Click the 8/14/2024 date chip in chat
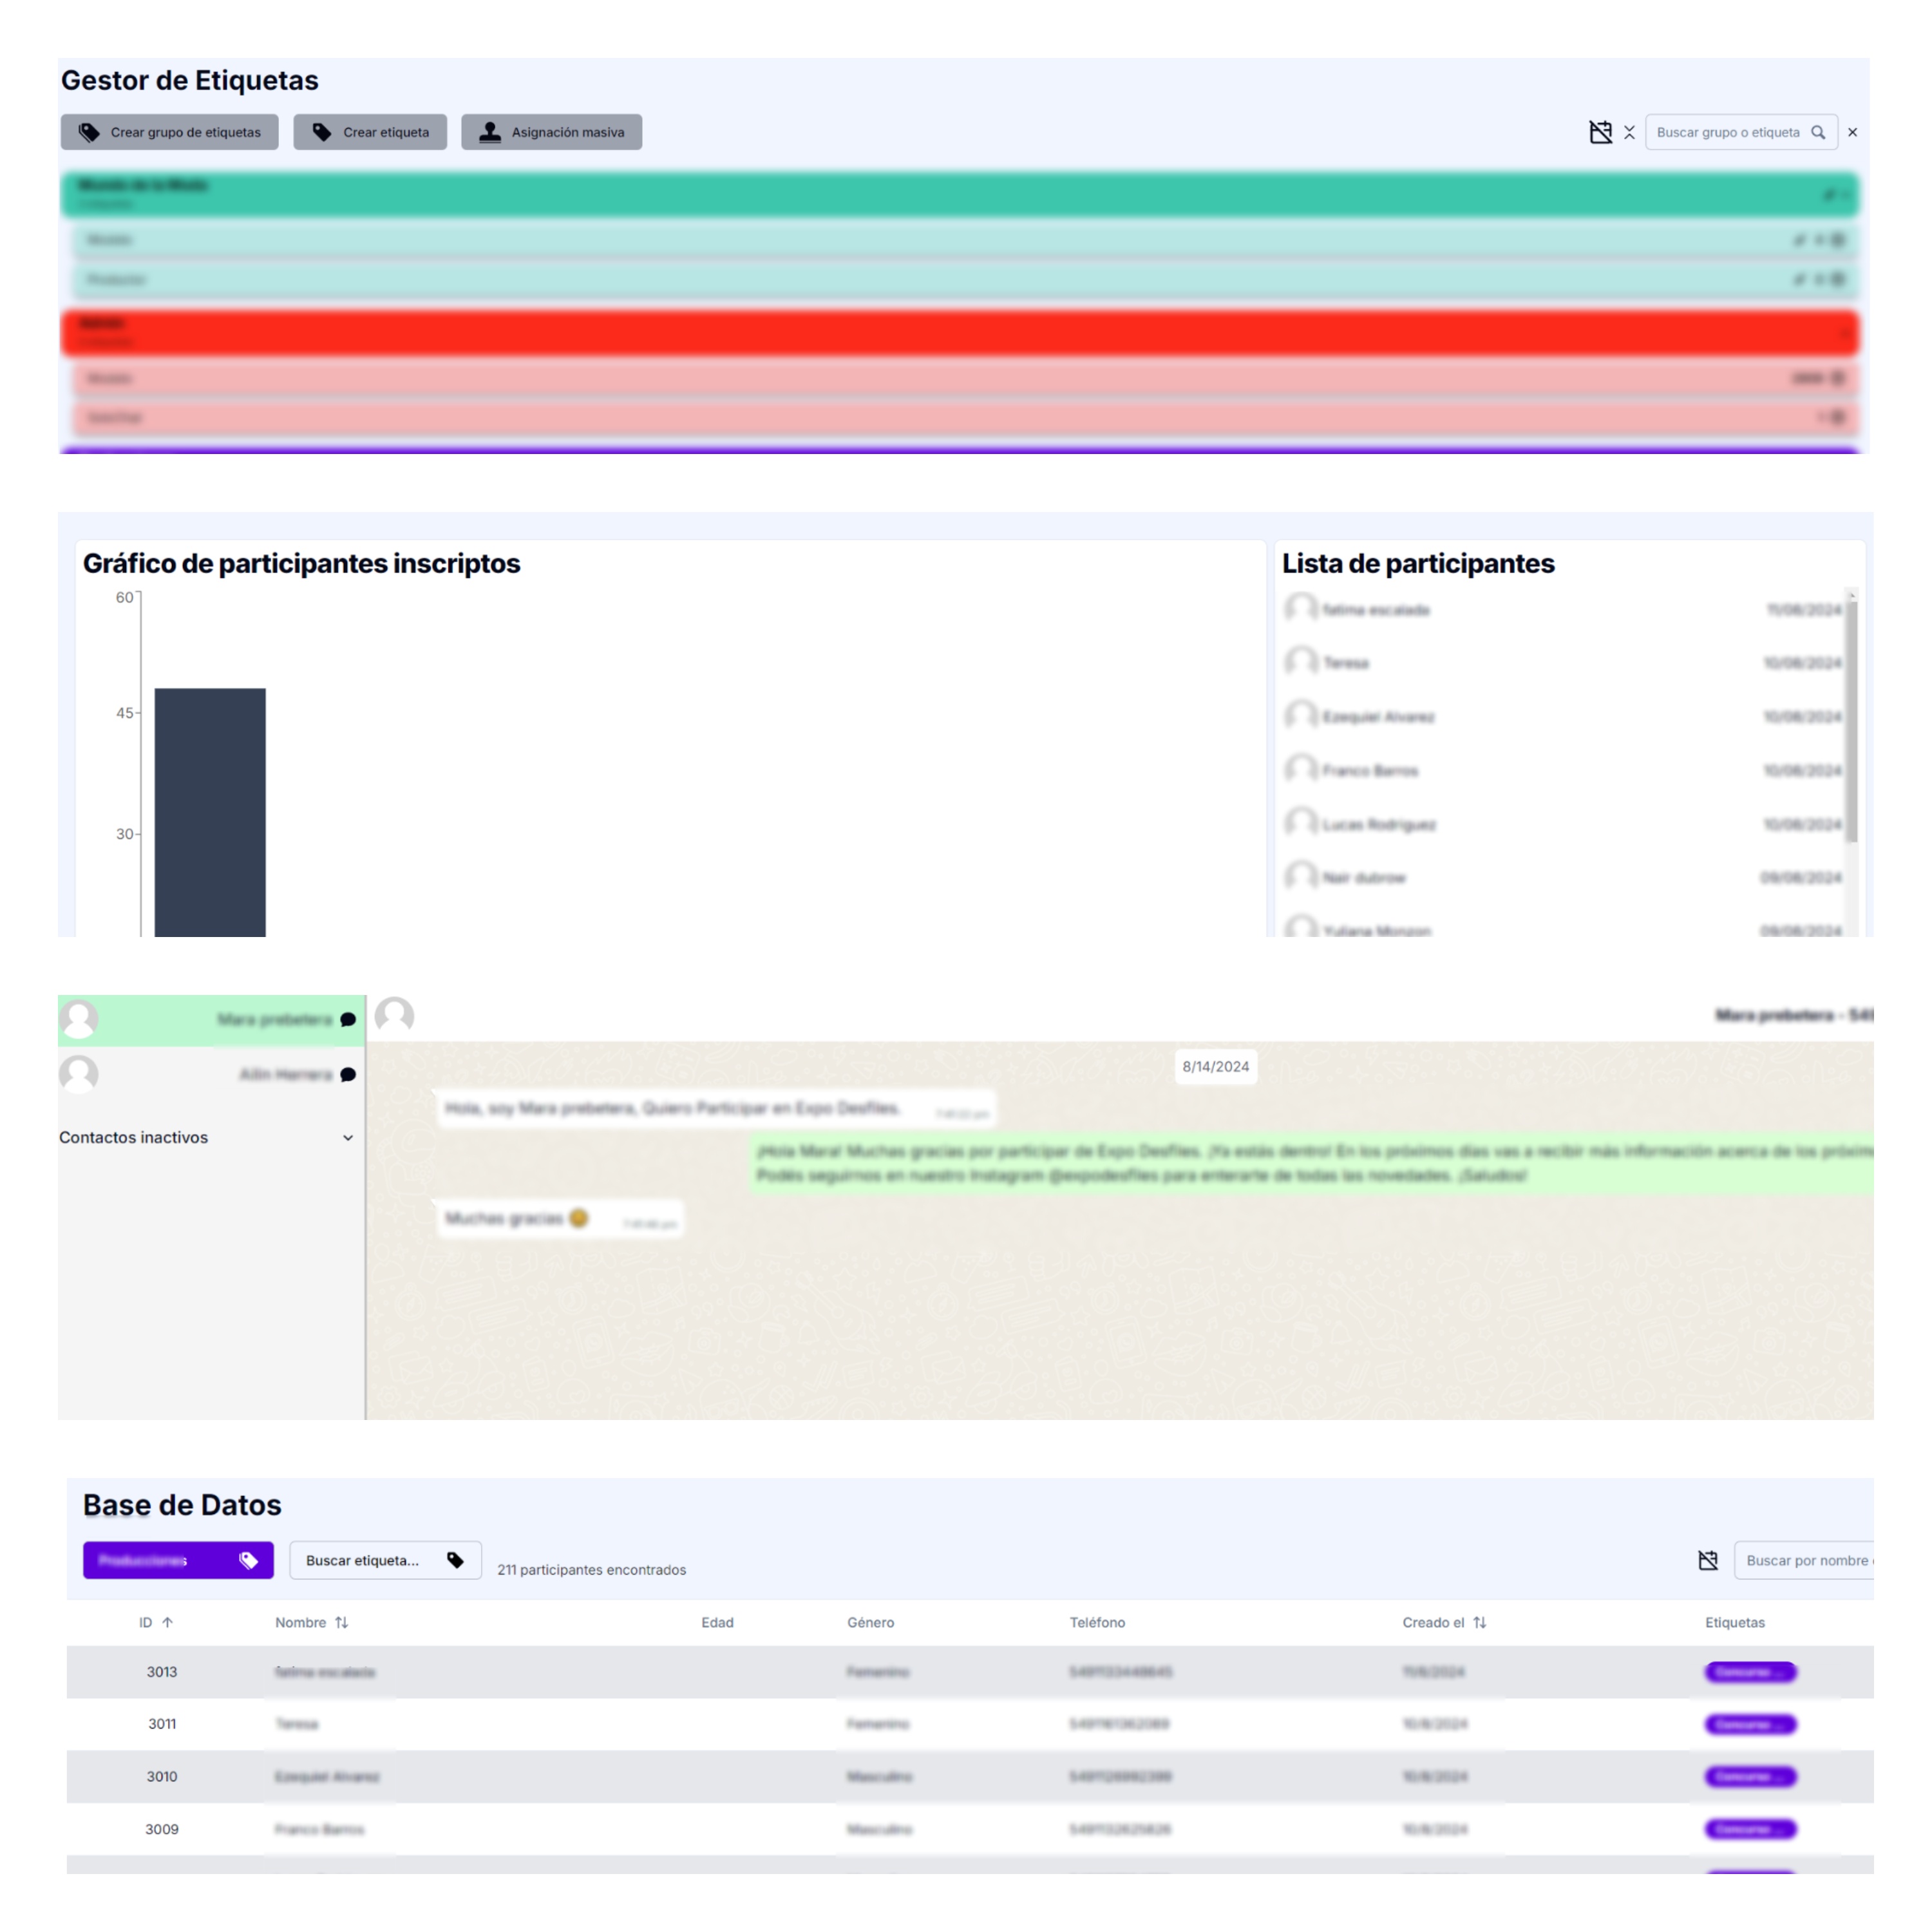Screen dimensions: 1932x1932 [x=1215, y=1066]
